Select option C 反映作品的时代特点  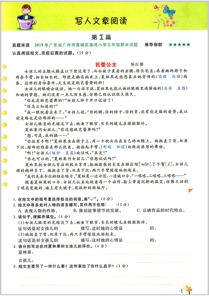(x=162, y=210)
